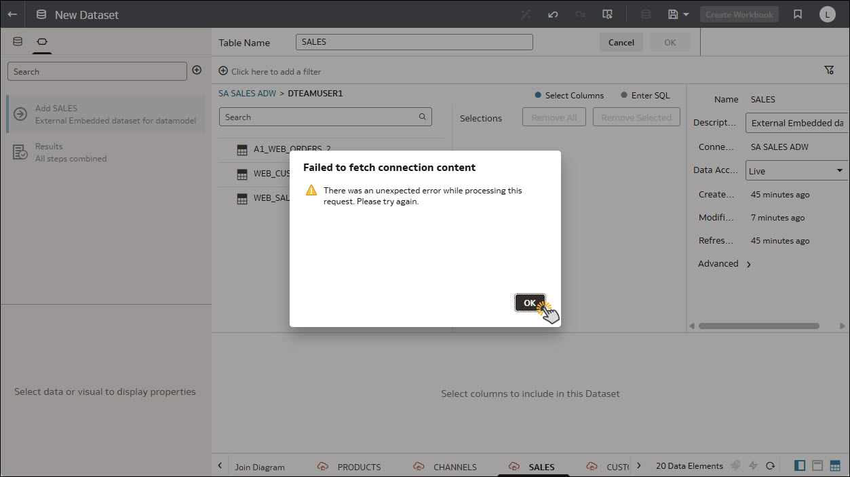Click the SA SALES ADW connection value
This screenshot has width=850, height=477.
779,147
